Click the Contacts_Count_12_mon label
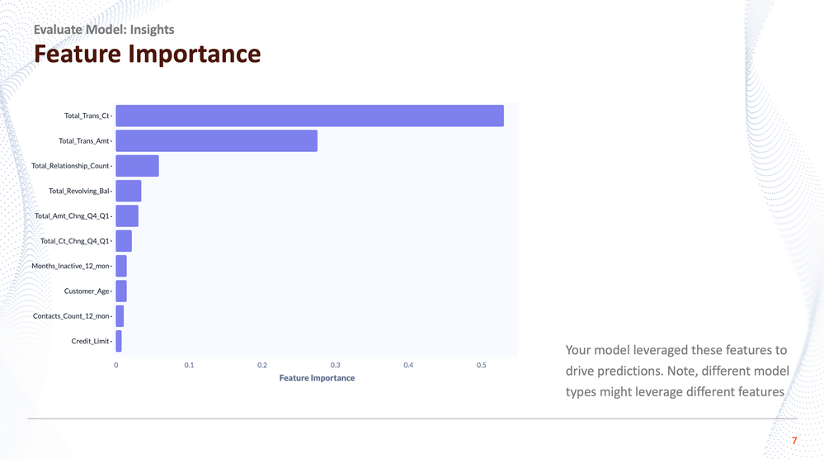 click(71, 316)
